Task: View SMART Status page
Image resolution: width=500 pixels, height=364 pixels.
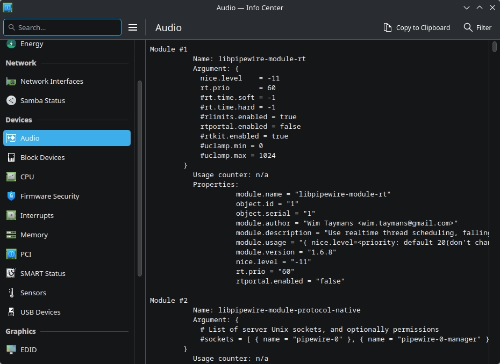Action: click(67, 273)
